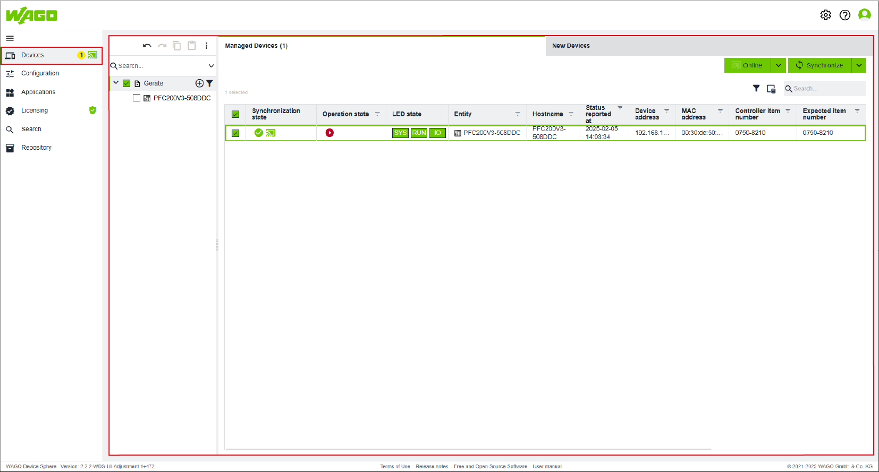879x472 pixels.
Task: Click the copy icon in tree toolbar
Action: pos(177,46)
